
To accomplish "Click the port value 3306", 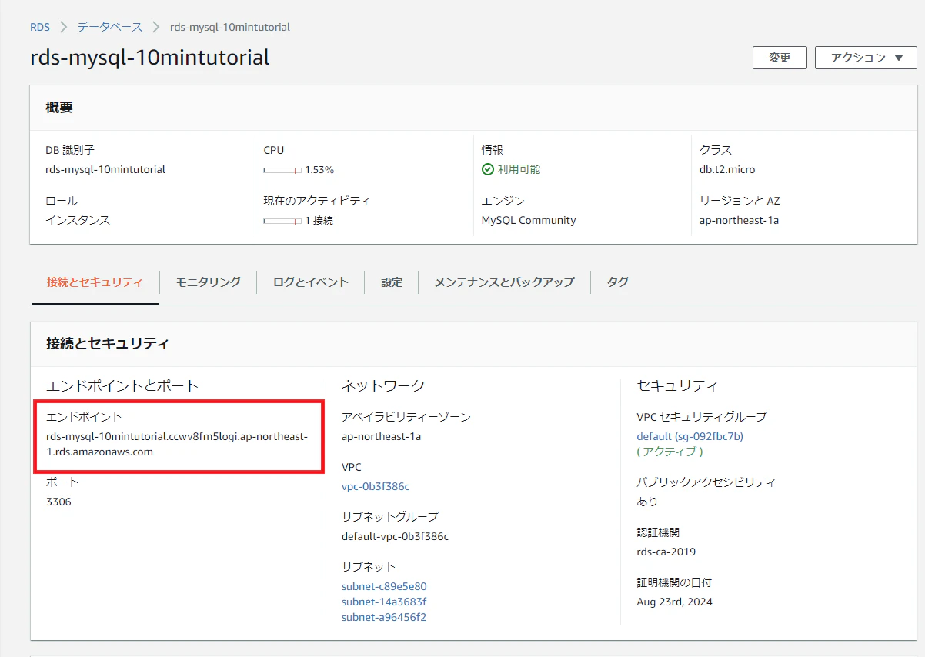I will (x=58, y=502).
